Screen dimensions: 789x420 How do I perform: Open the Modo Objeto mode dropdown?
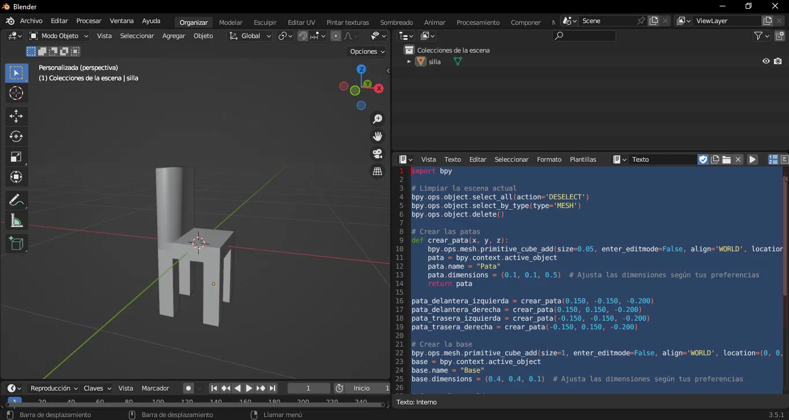tap(59, 36)
